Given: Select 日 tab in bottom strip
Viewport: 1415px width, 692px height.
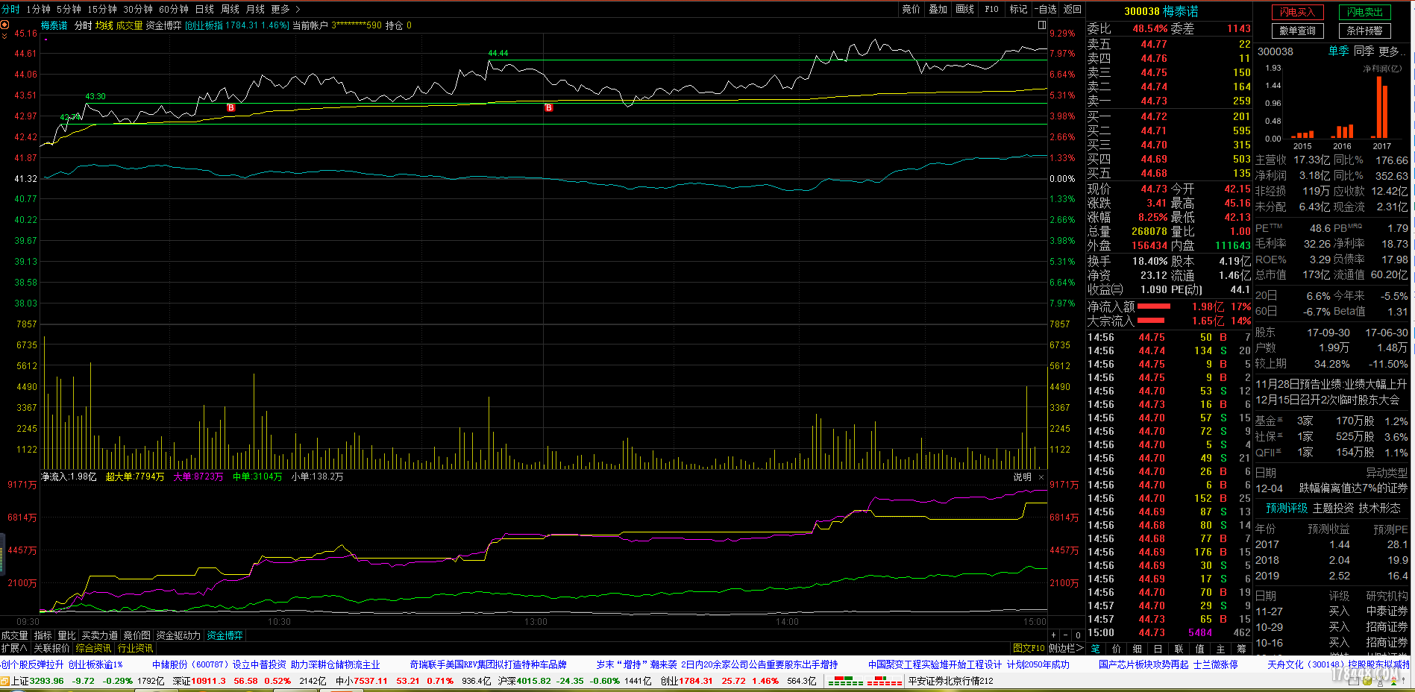Looking at the screenshot, I should click(x=1158, y=649).
